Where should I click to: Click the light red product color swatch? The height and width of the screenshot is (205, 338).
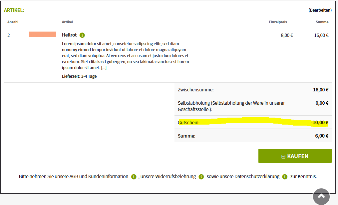(43, 34)
